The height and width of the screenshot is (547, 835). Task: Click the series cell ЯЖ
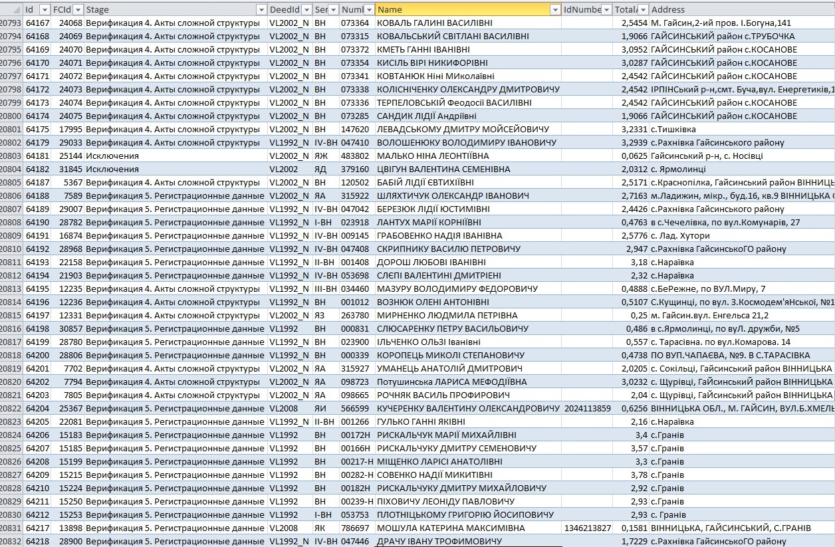click(326, 156)
